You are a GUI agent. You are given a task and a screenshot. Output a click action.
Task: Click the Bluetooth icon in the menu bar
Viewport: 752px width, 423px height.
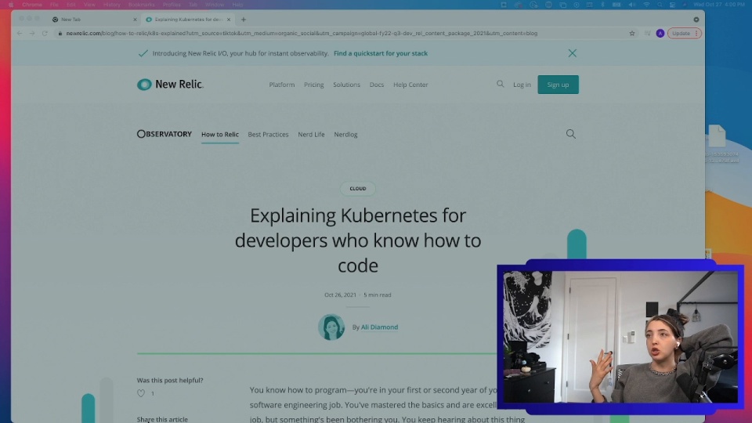(x=603, y=5)
